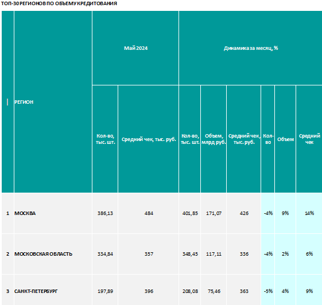Screen dimensions: 322x305
Task: Click the value 171,07 in Москва row
Action: coord(214,213)
